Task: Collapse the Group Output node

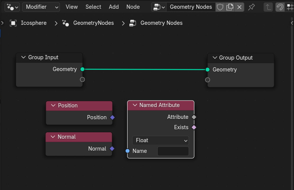Action: (215, 58)
